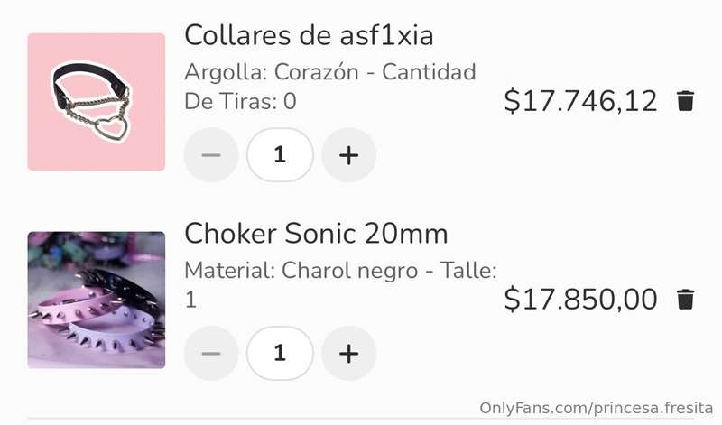This screenshot has width=722, height=425.
Task: Open the Collares de asf1xia product title
Action: 309,35
